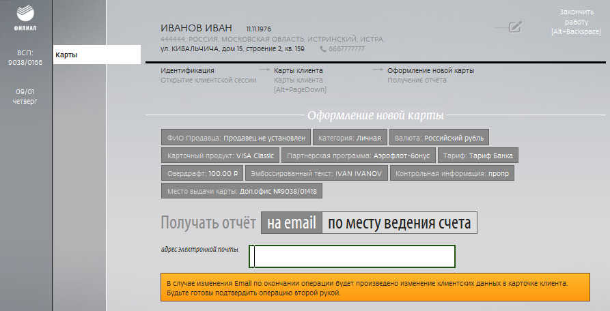This screenshot has height=311, width=610.
Task: Click the Получение отчёта subtitle
Action: pos(417,80)
